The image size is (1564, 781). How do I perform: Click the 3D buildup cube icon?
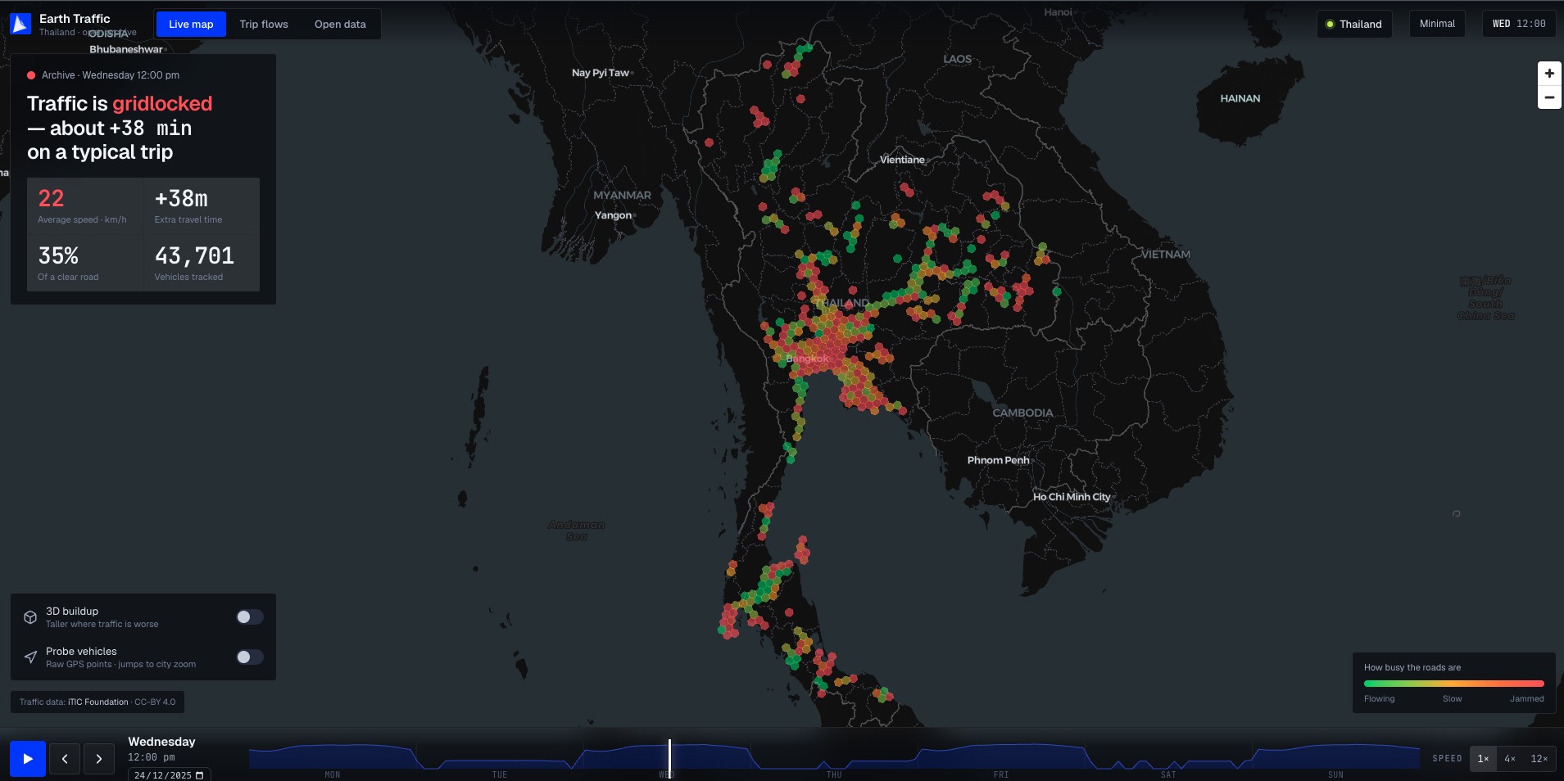30,617
